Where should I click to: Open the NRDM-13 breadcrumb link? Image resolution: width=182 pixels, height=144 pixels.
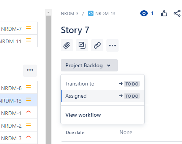point(105,14)
